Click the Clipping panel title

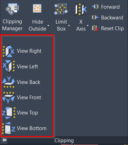point(64,140)
